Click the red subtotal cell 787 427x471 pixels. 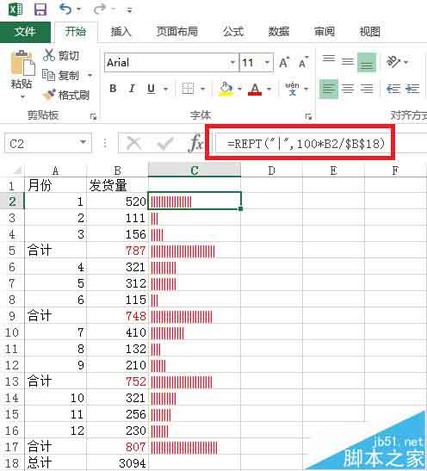point(117,251)
